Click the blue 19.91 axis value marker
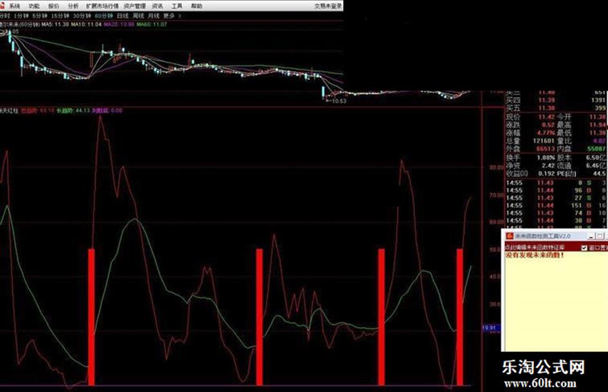This screenshot has width=608, height=392. (490, 328)
